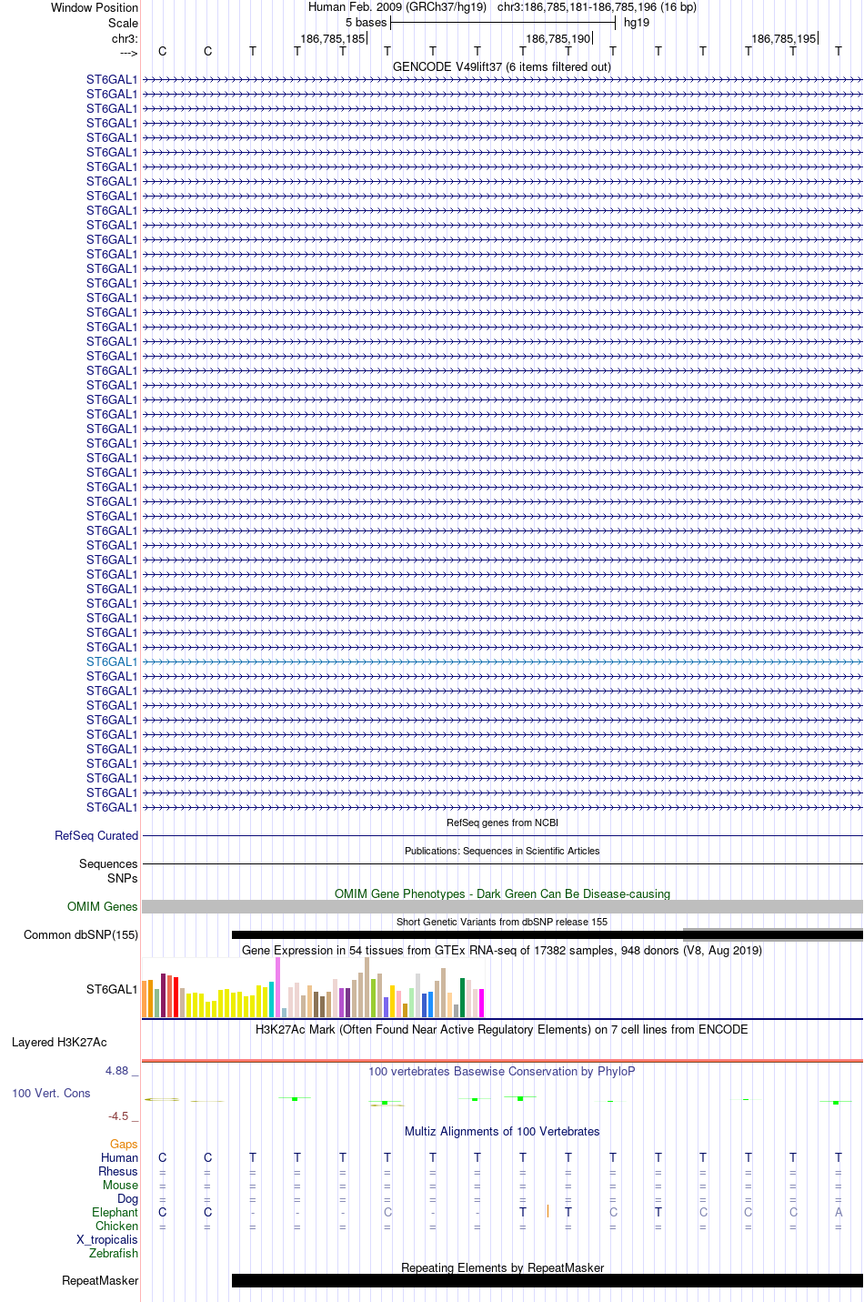
Task: Click the RepeatMasker track label
Action: click(100, 1280)
